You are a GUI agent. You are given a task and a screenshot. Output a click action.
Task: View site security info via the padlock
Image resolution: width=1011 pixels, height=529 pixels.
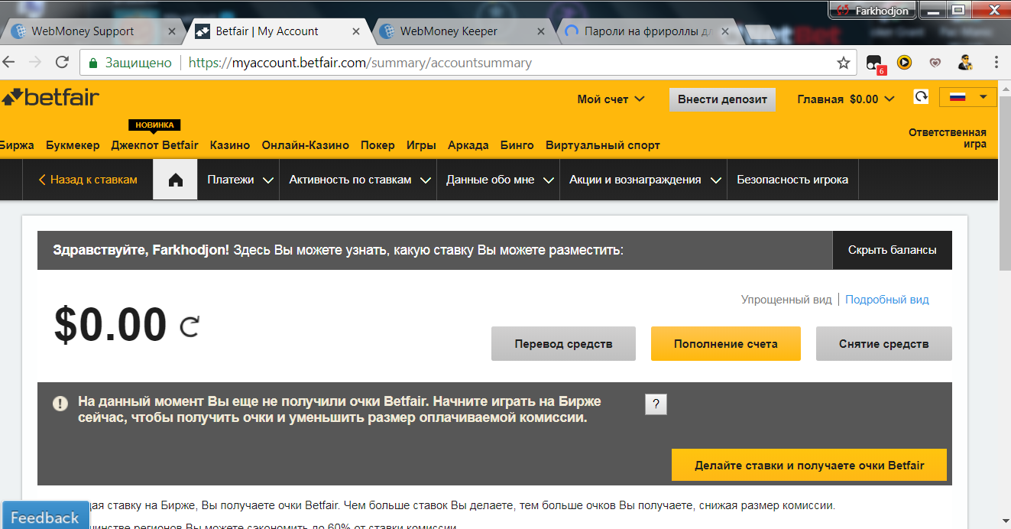click(x=92, y=63)
